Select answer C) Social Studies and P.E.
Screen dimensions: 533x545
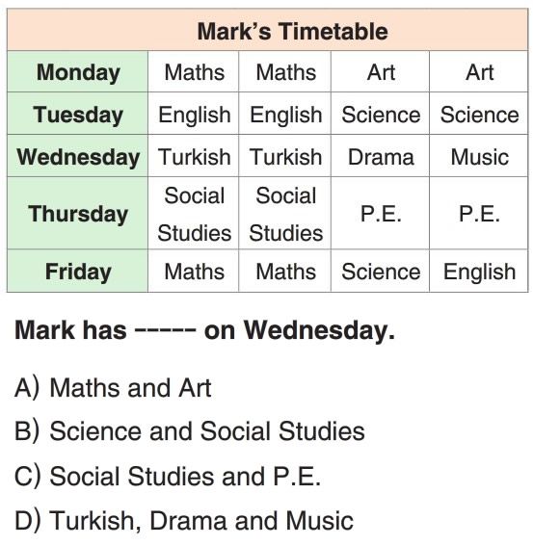click(168, 476)
